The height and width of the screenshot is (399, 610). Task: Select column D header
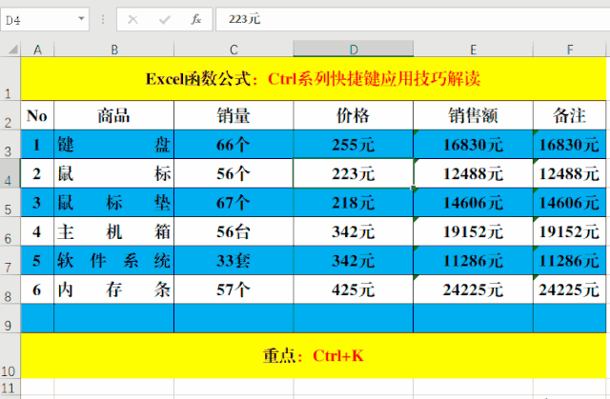pos(353,50)
